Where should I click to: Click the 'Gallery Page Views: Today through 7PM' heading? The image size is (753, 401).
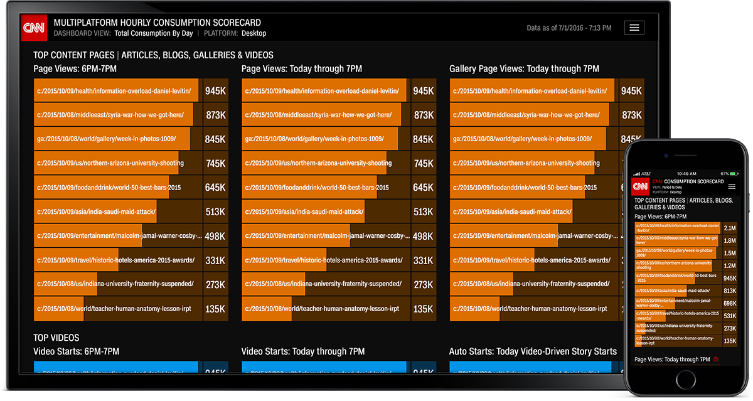coord(525,68)
